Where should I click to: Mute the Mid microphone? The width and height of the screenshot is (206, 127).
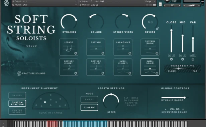[181, 55]
